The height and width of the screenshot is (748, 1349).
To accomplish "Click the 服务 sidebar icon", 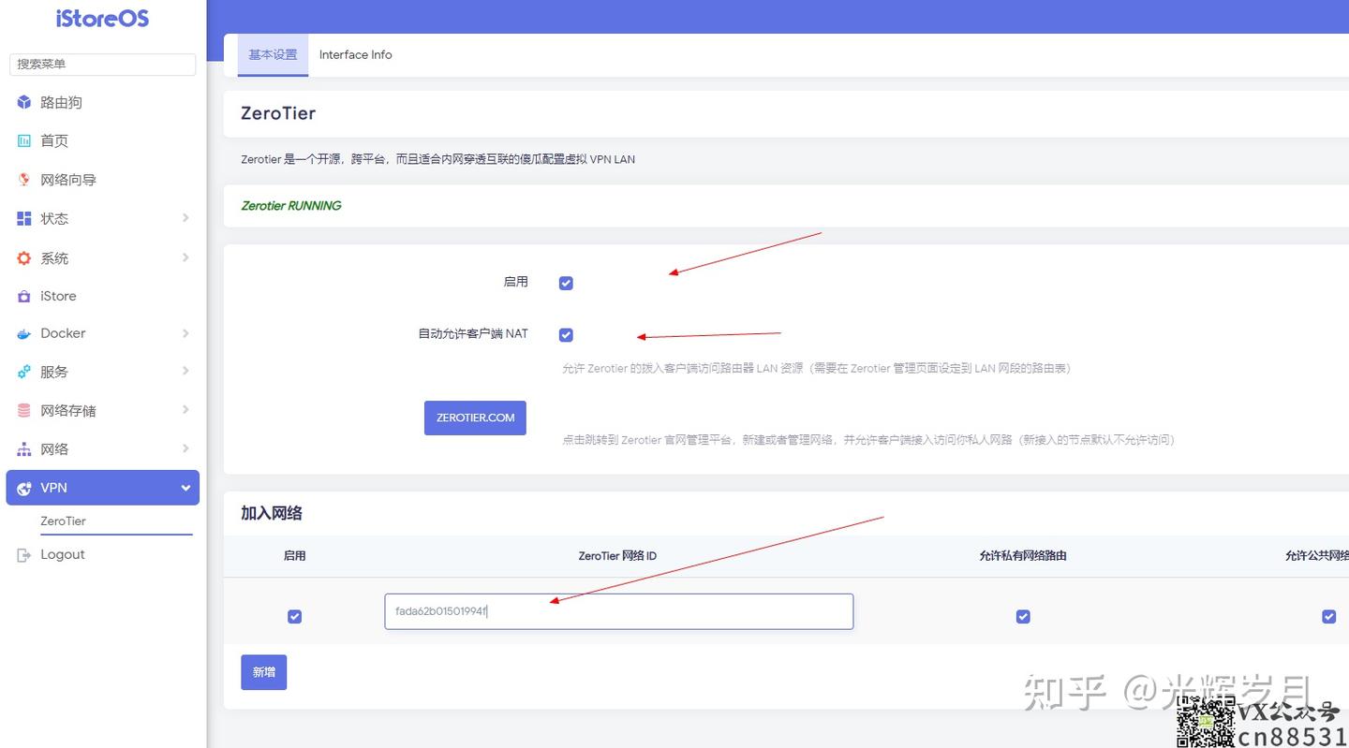I will click(x=23, y=372).
